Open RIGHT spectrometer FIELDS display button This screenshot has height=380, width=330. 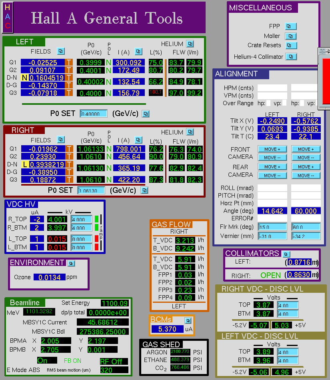pyautogui.click(x=61, y=140)
